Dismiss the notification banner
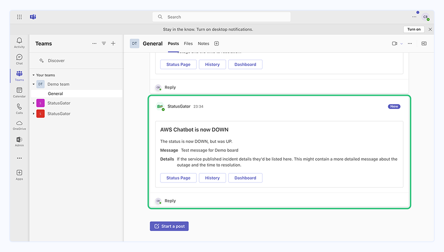Screen dimensions: 444x252 coord(430,29)
